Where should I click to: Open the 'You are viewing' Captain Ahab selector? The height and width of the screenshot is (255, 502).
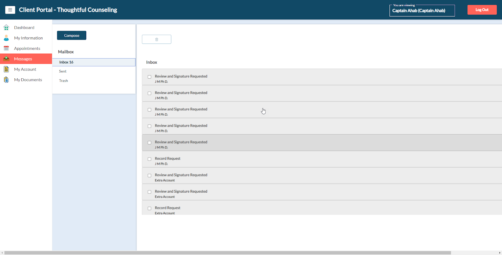(x=422, y=11)
